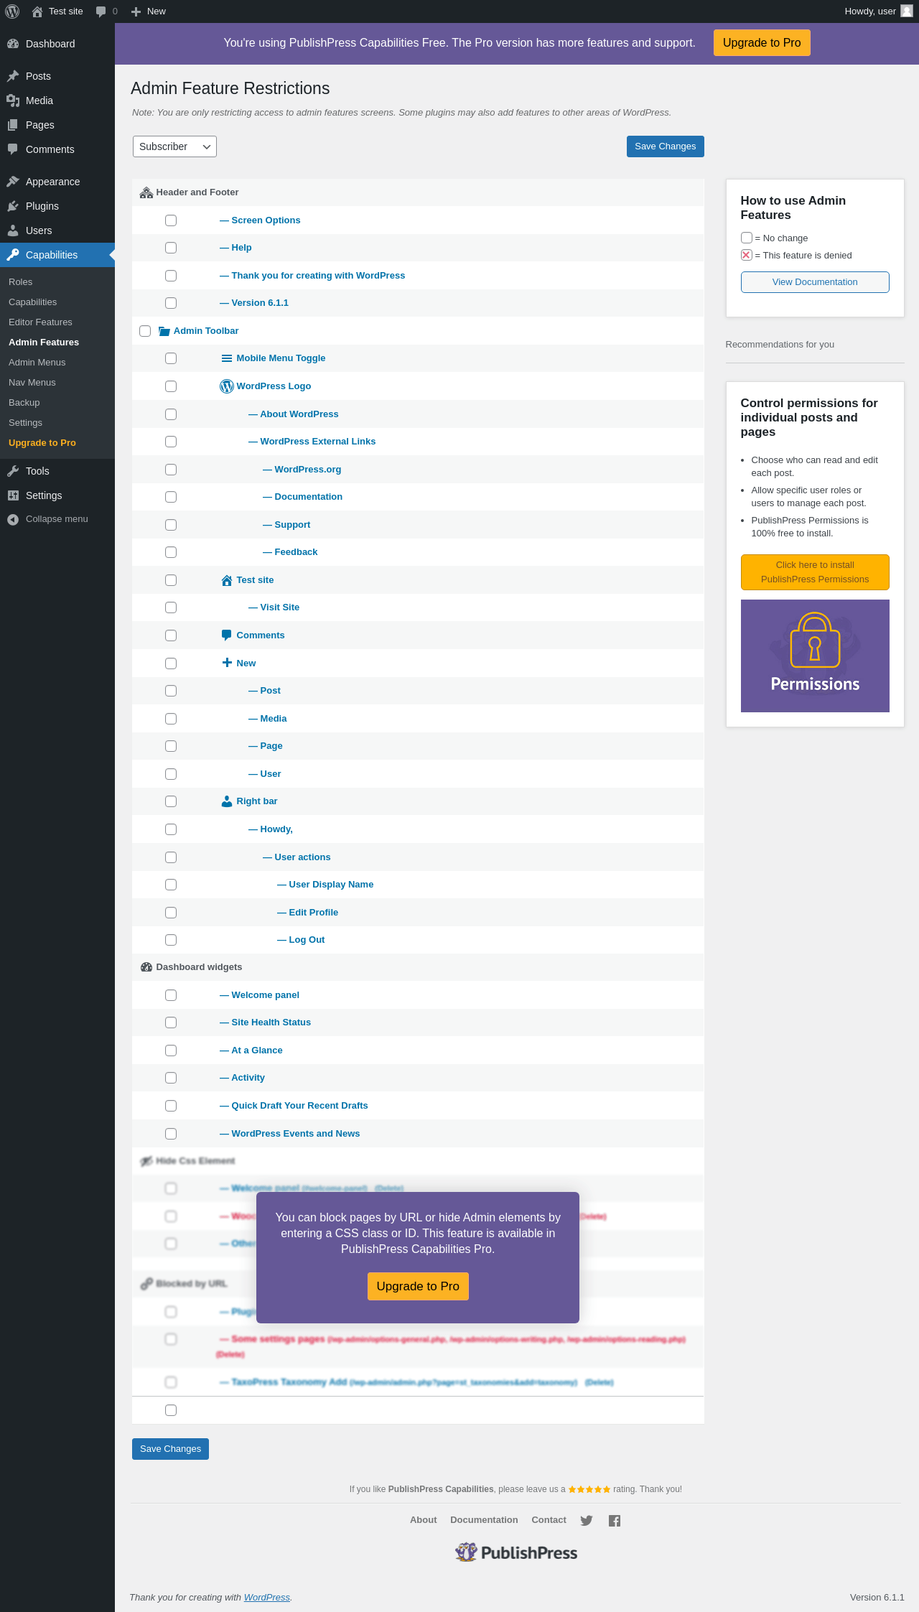Click the Settings sliders icon in sidebar
This screenshot has width=919, height=1612.
click(x=13, y=495)
